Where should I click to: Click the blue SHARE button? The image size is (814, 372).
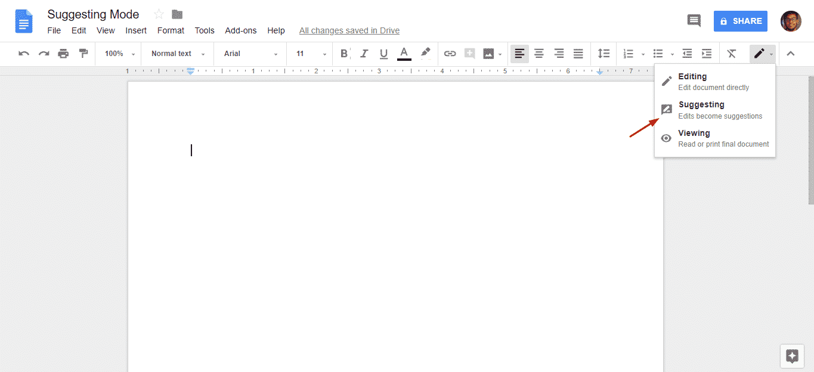(x=740, y=21)
